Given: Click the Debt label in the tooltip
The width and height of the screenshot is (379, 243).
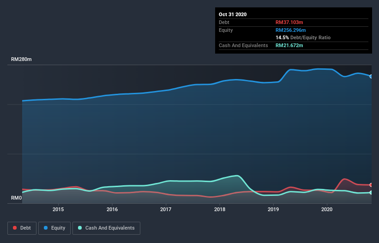Looking at the screenshot, I should 224,22.
